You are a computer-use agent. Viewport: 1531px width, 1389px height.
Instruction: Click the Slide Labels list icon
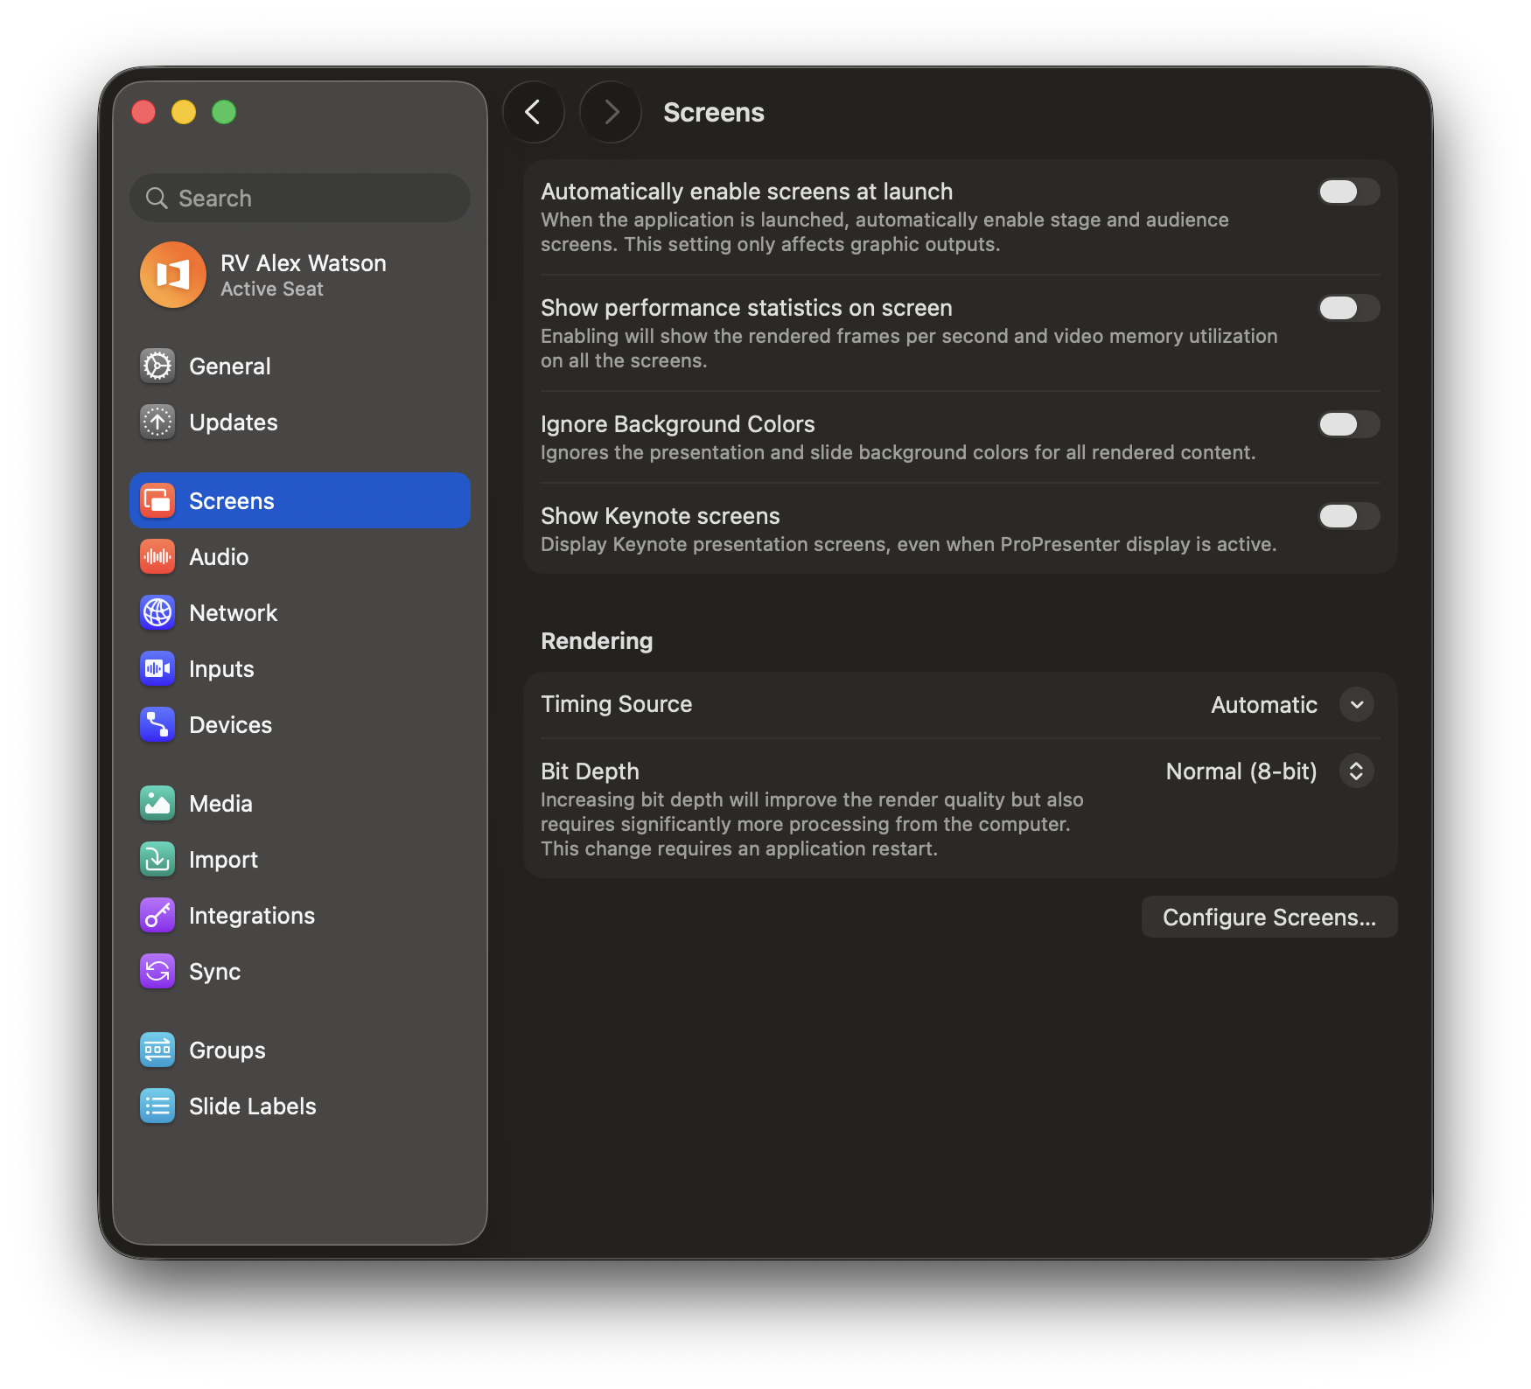157,1106
